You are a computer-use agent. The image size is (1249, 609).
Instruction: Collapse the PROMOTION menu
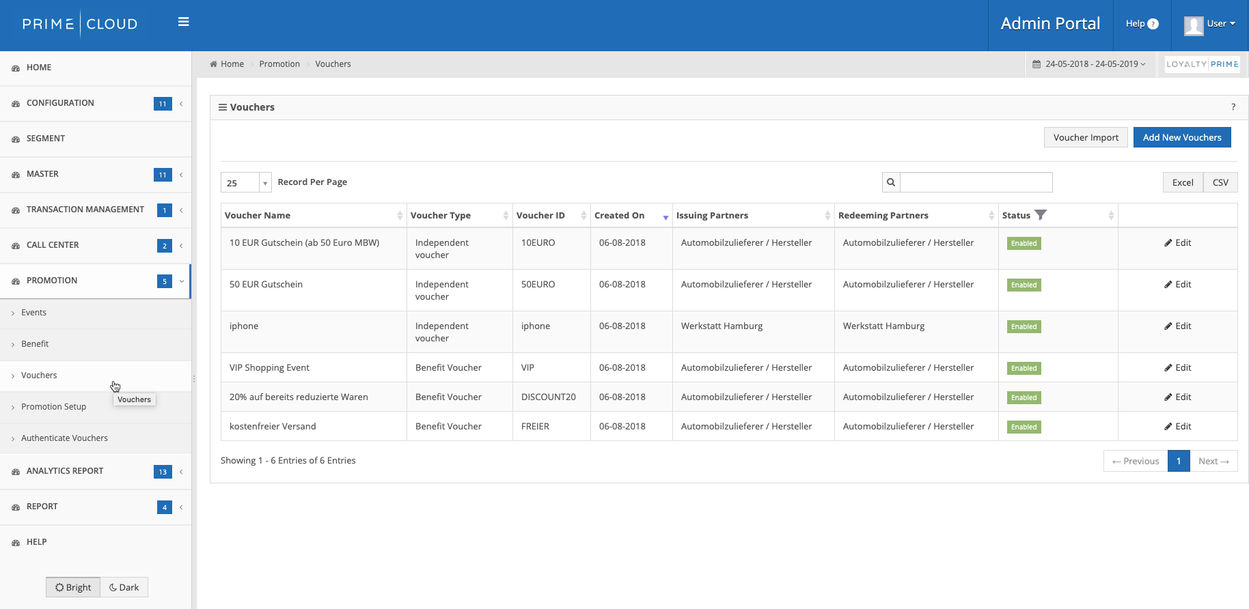[x=96, y=281]
